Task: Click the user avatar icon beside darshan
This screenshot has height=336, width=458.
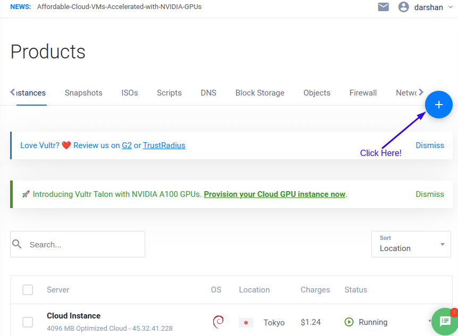Action: [403, 7]
